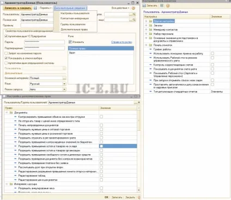The height and width of the screenshot is (200, 231).
Task: Tick the highlighted checkbox for Разрешить превышение остатка товаров на складе
Action: point(101,146)
